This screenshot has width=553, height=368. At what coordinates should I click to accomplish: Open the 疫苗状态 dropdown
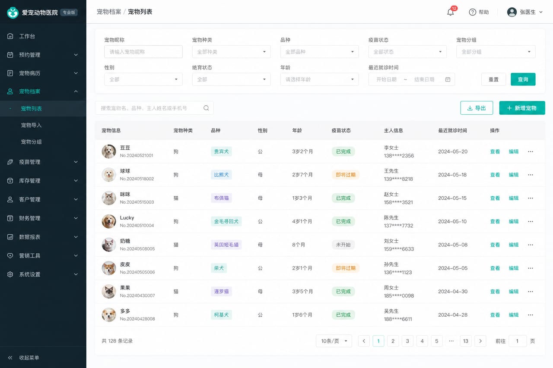[x=407, y=52]
